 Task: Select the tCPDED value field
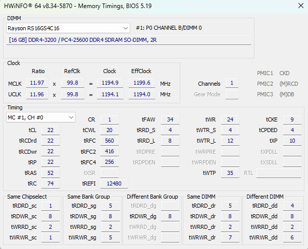click(292, 130)
